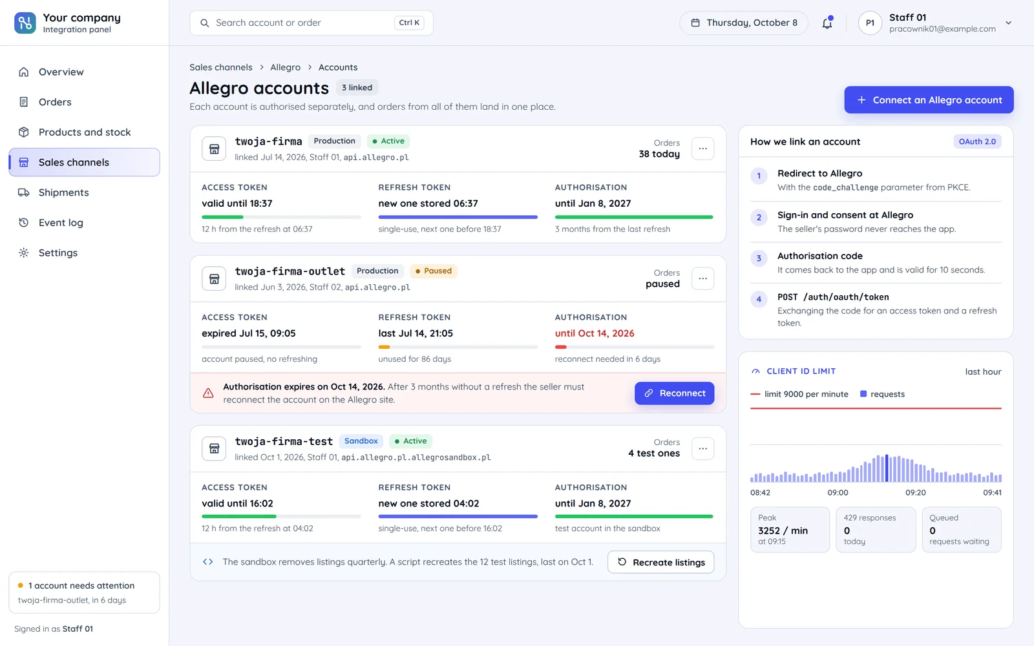Go to Sales channels breadcrumb

tap(221, 67)
